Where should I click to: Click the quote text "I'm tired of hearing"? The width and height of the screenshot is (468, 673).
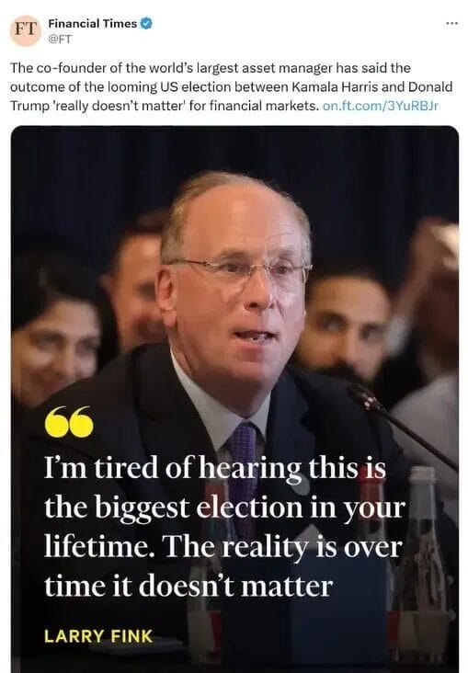(x=173, y=468)
